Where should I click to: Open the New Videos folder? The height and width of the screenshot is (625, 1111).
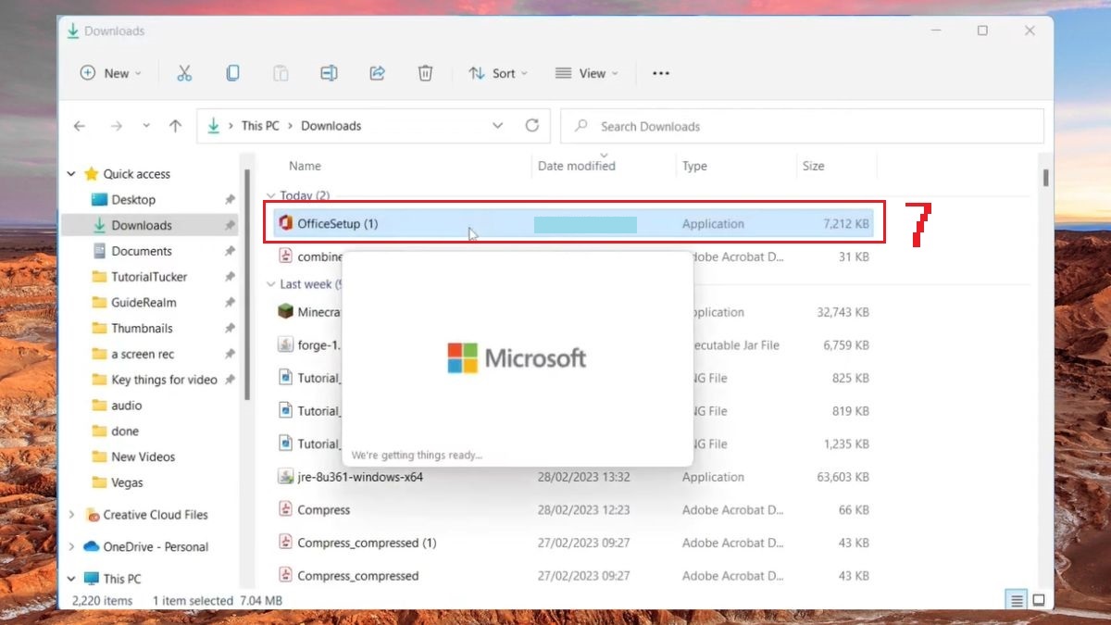(x=143, y=456)
